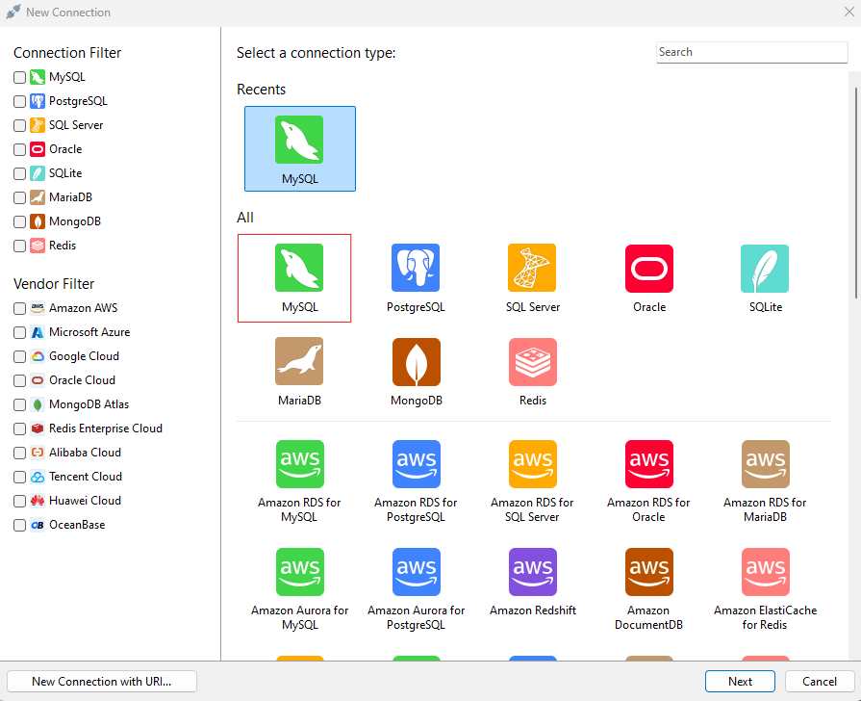Screen dimensions: 861x701
Task: Pick the MongoDB connection type
Action: click(417, 372)
